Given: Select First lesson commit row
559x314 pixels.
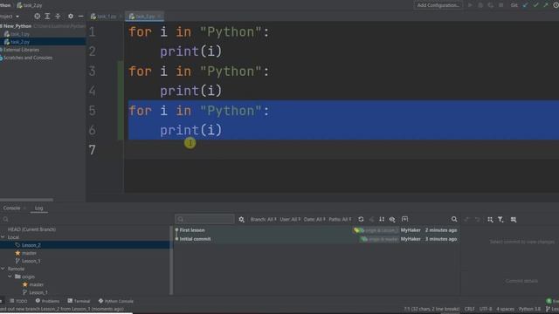Looking at the screenshot, I should (316, 230).
